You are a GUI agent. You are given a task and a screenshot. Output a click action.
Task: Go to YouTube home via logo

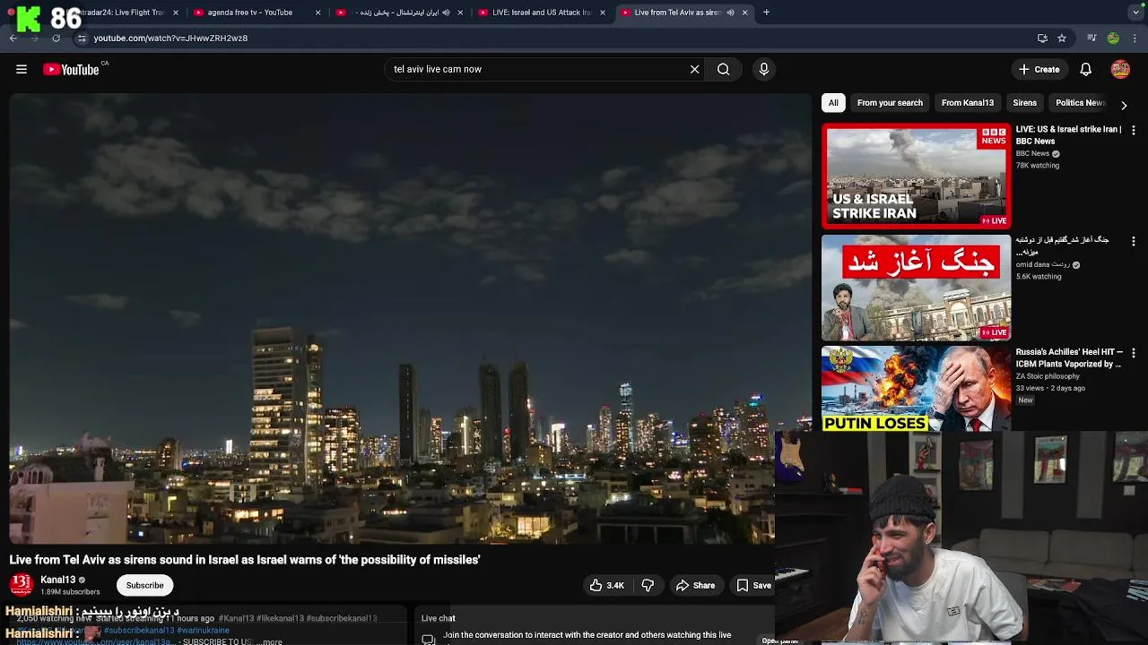71,69
